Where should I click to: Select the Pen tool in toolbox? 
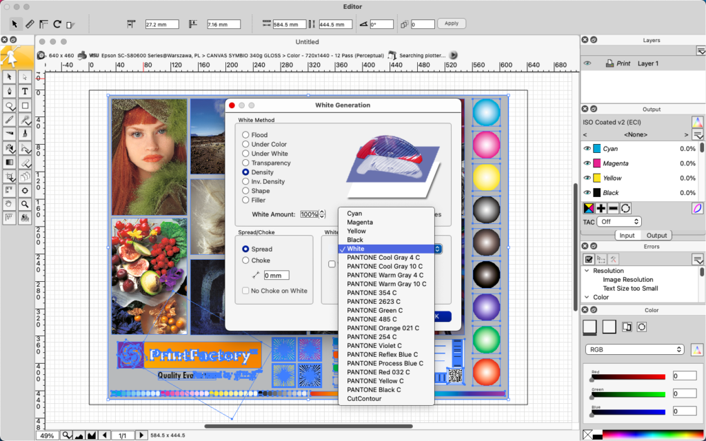click(x=9, y=92)
